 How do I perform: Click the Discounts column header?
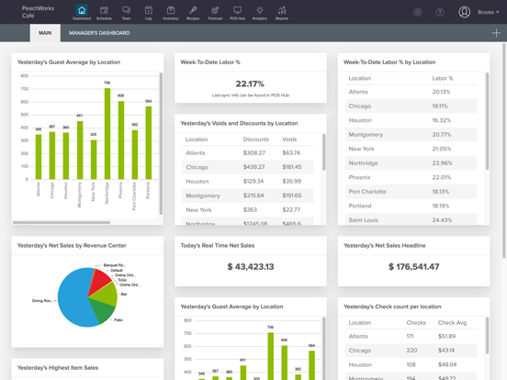[255, 140]
